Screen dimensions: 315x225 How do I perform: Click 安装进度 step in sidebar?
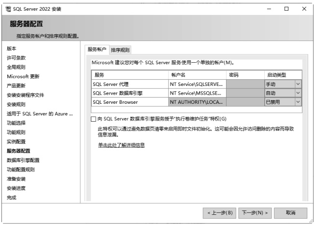coord(16,188)
